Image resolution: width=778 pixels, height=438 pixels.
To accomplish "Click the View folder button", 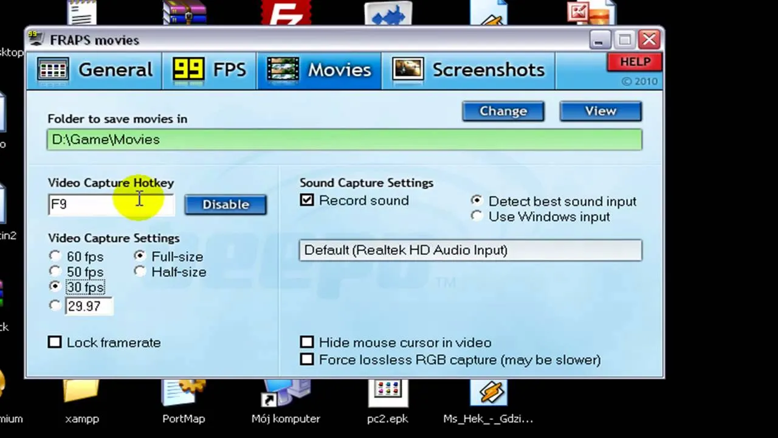I will (601, 111).
